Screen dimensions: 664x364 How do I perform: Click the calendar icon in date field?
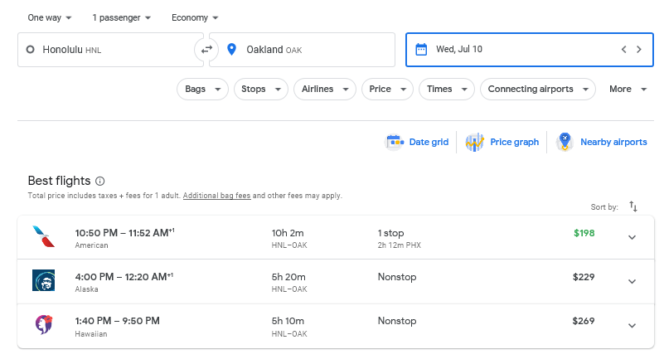pyautogui.click(x=421, y=50)
